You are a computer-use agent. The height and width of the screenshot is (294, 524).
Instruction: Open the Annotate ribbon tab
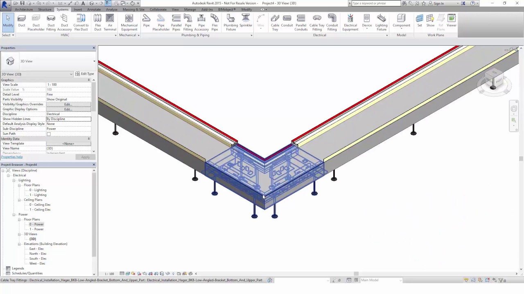(94, 9)
